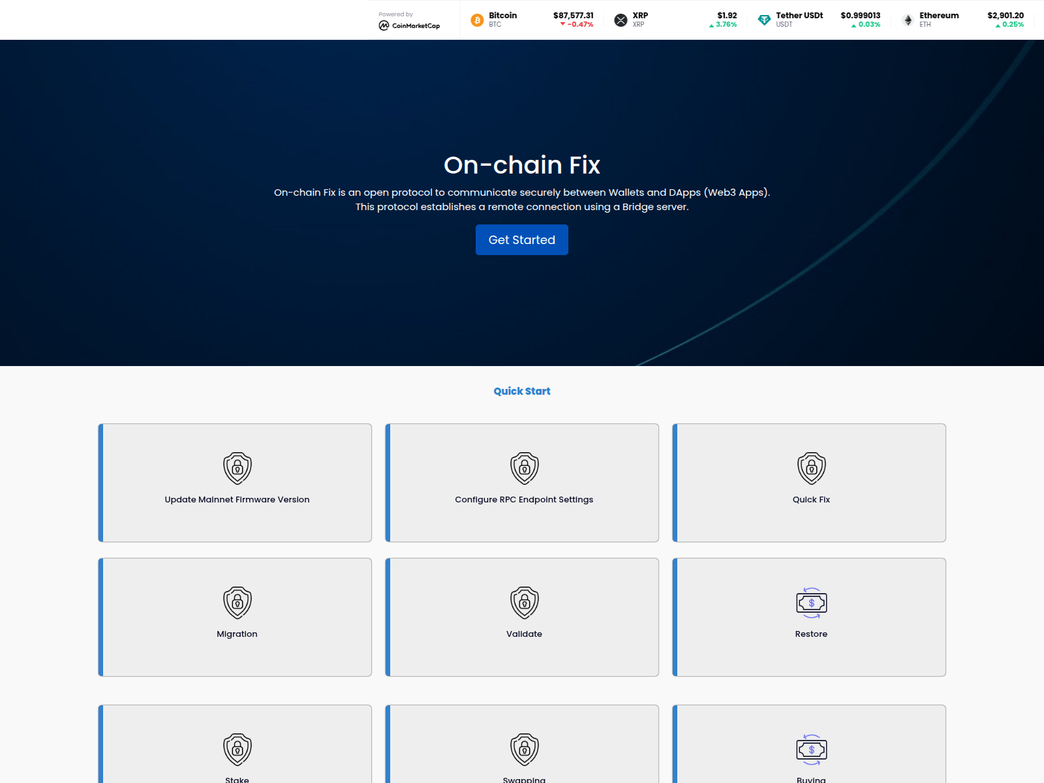Select the Quick Fix label
1044x783 pixels.
point(811,499)
